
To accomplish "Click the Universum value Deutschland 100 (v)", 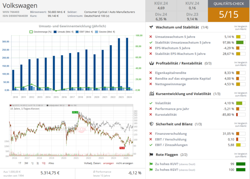I will (x=97, y=16).
